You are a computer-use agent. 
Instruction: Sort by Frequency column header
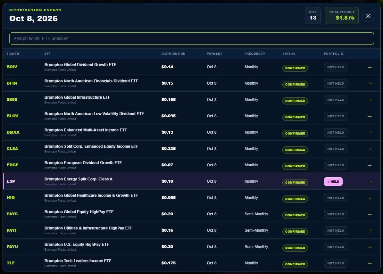pos(255,54)
